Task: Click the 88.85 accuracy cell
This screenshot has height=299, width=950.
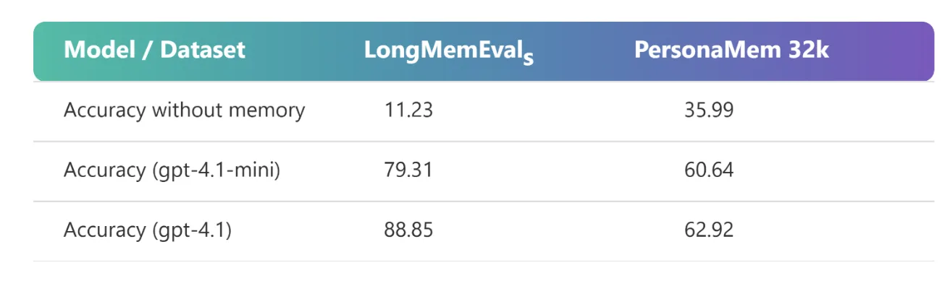Action: click(408, 230)
